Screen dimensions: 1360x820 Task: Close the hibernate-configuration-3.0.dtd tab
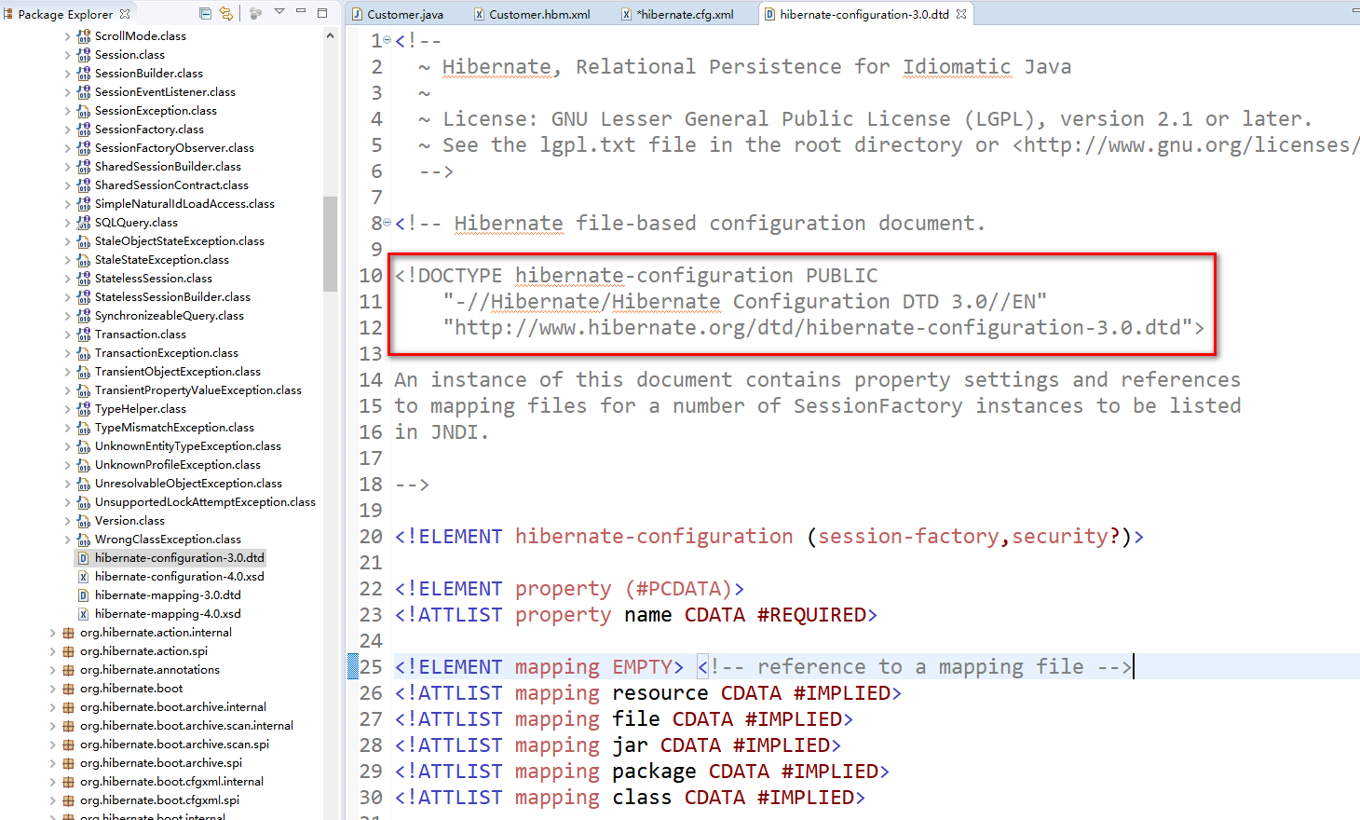coord(961,14)
